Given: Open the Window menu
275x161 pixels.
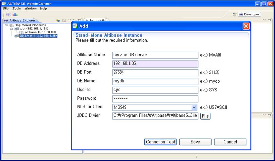Looking at the screenshot, I should (30, 9).
